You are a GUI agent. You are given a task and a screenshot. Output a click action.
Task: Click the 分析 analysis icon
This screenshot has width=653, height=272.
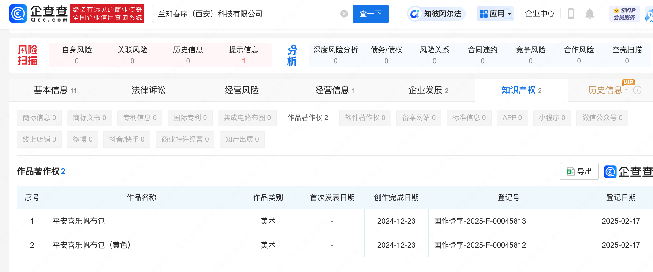(291, 55)
